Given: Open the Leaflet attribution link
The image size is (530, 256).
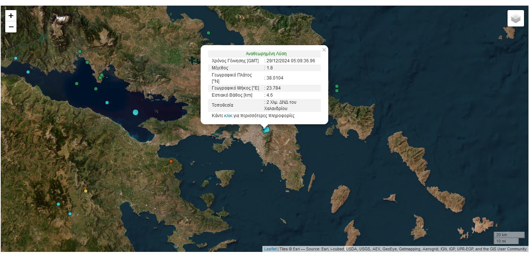Looking at the screenshot, I should point(270,249).
